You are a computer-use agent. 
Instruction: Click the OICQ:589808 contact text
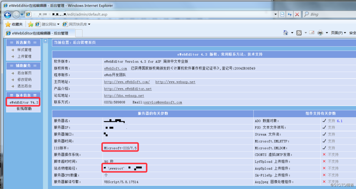115,102
